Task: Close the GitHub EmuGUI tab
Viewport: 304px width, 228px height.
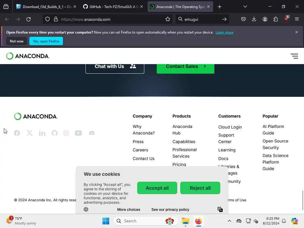Action: pos(142,7)
